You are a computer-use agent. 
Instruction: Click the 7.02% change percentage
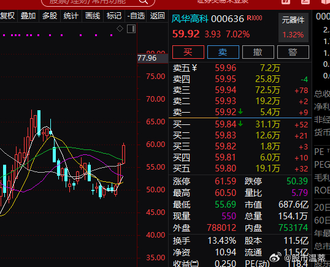[x=238, y=34]
